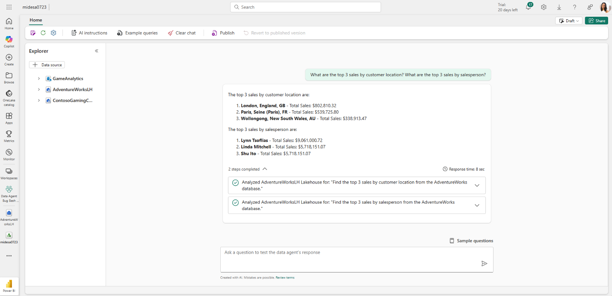Click the AI instructions toolbar item

coord(89,33)
